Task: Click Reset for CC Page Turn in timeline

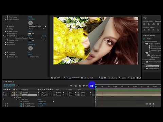Action: pos(39,99)
